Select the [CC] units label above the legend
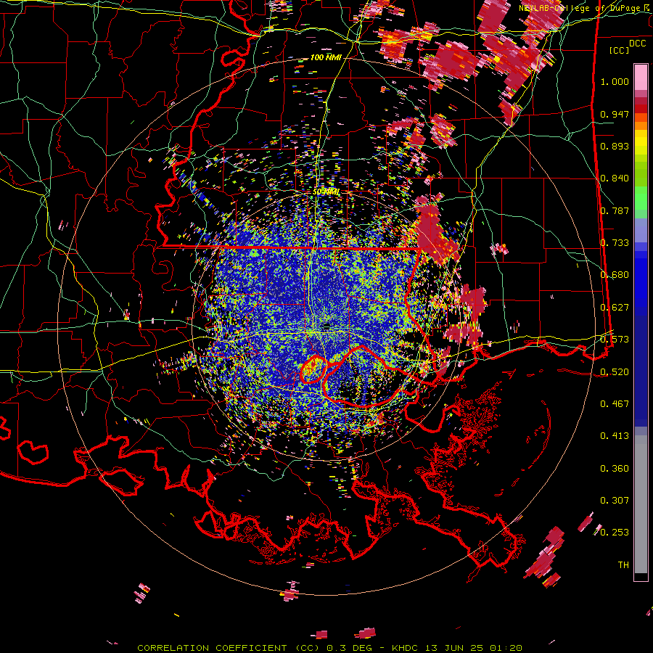The height and width of the screenshot is (653, 653). tap(620, 50)
